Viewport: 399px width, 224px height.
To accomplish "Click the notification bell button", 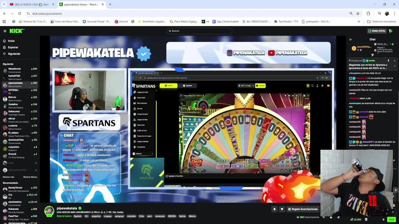I will click(274, 209).
